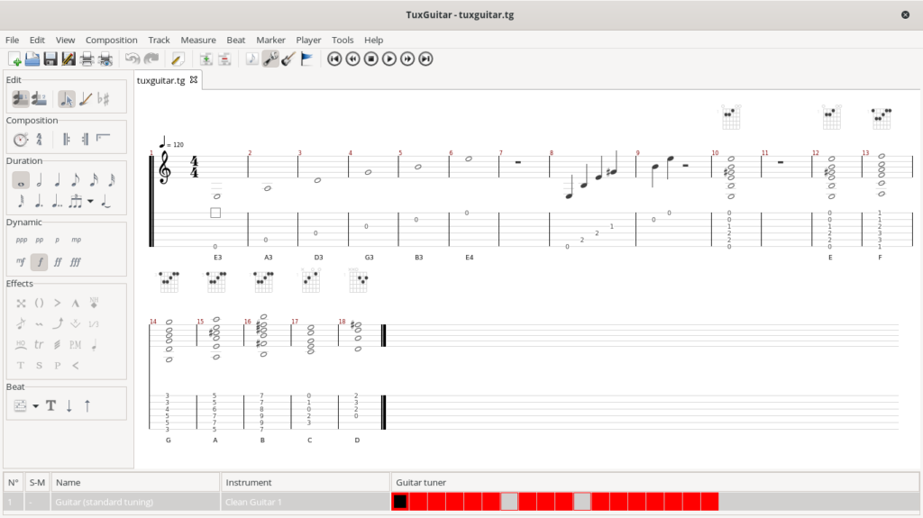
Task: Open the Composition menu
Action: pyautogui.click(x=111, y=40)
